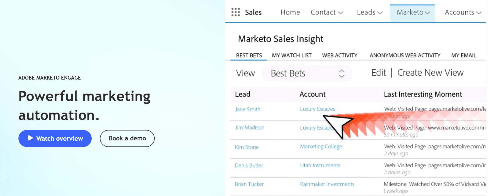Switch to the MY WATCH LIST tab

click(291, 55)
